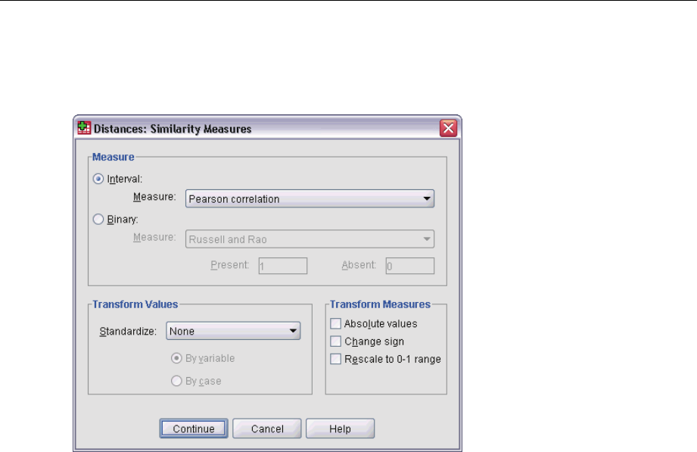697x452 pixels.
Task: Check Rescale to 0-1 range
Action: coord(335,359)
